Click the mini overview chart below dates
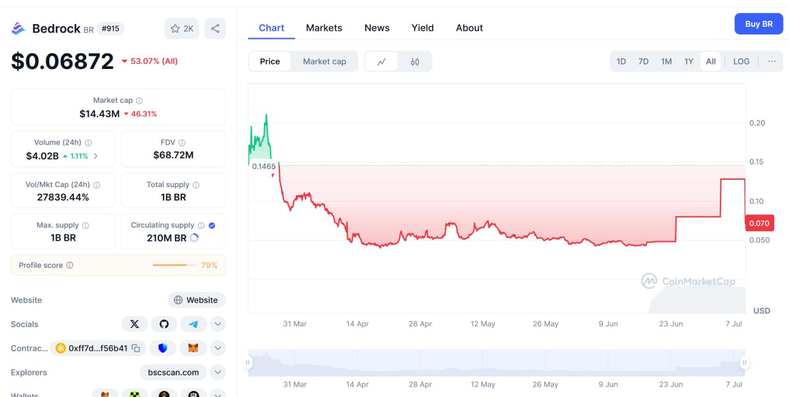This screenshot has width=789, height=397. (x=496, y=363)
